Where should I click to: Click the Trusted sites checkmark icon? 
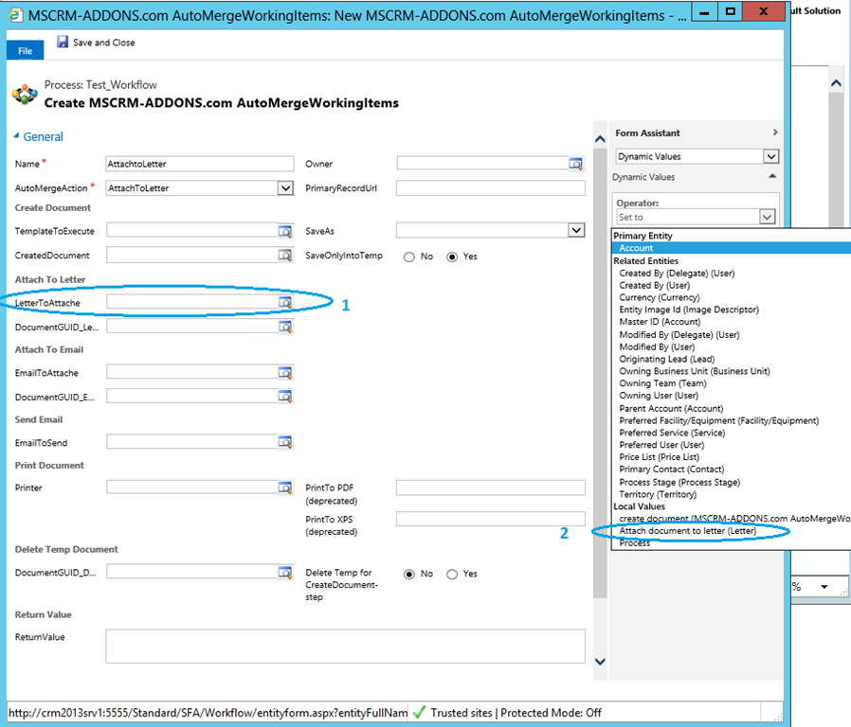pos(419,712)
